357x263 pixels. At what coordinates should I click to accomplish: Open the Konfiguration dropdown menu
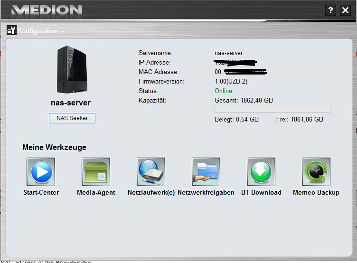pyautogui.click(x=38, y=31)
